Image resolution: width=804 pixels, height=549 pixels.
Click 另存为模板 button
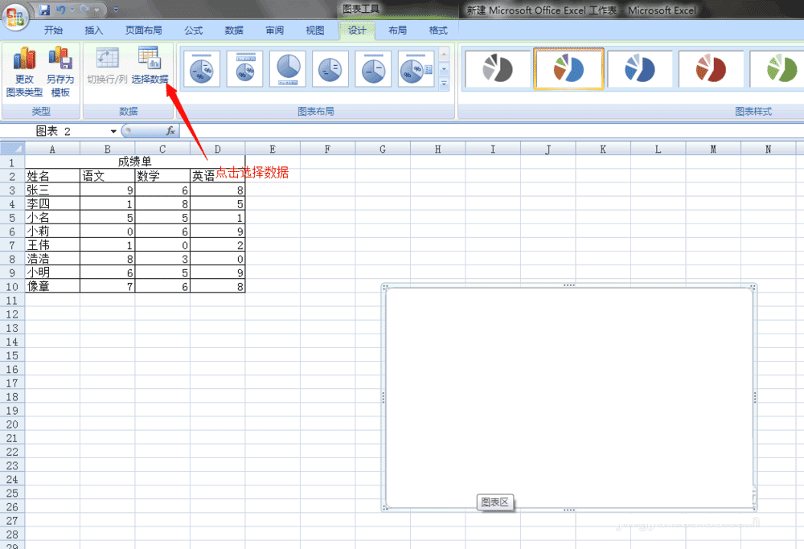tap(60, 72)
